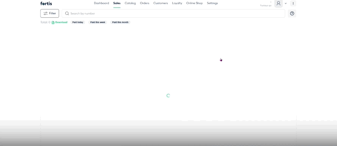337x146 pixels.
Task: Open the three-dot more options menu
Action: [x=293, y=3]
